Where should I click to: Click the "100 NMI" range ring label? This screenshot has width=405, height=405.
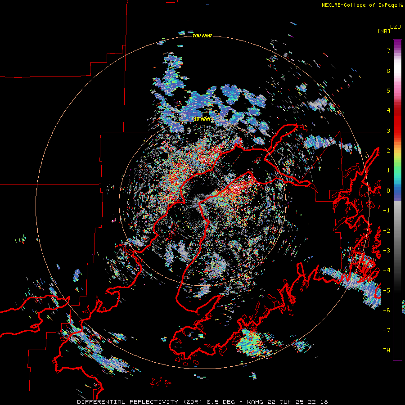coord(202,36)
